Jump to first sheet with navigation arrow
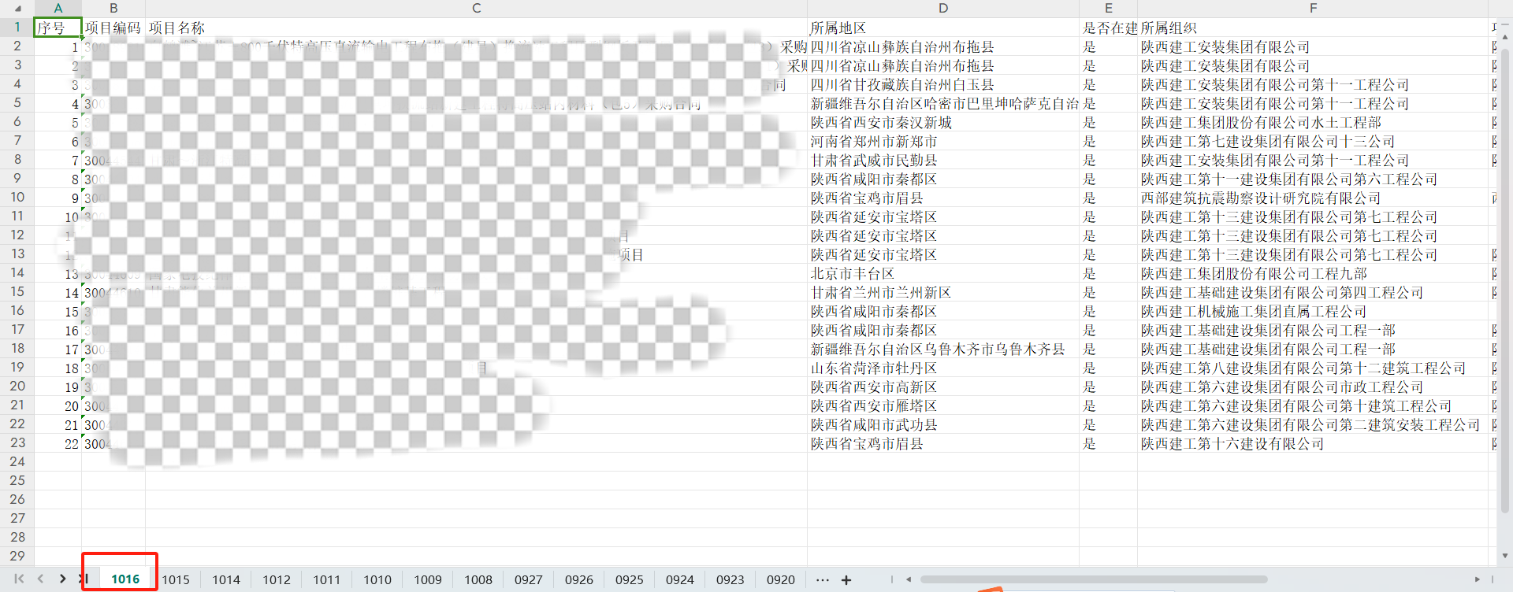 click(19, 579)
